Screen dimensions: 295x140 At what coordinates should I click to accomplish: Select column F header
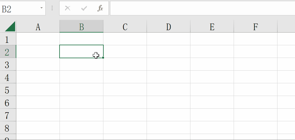255,26
